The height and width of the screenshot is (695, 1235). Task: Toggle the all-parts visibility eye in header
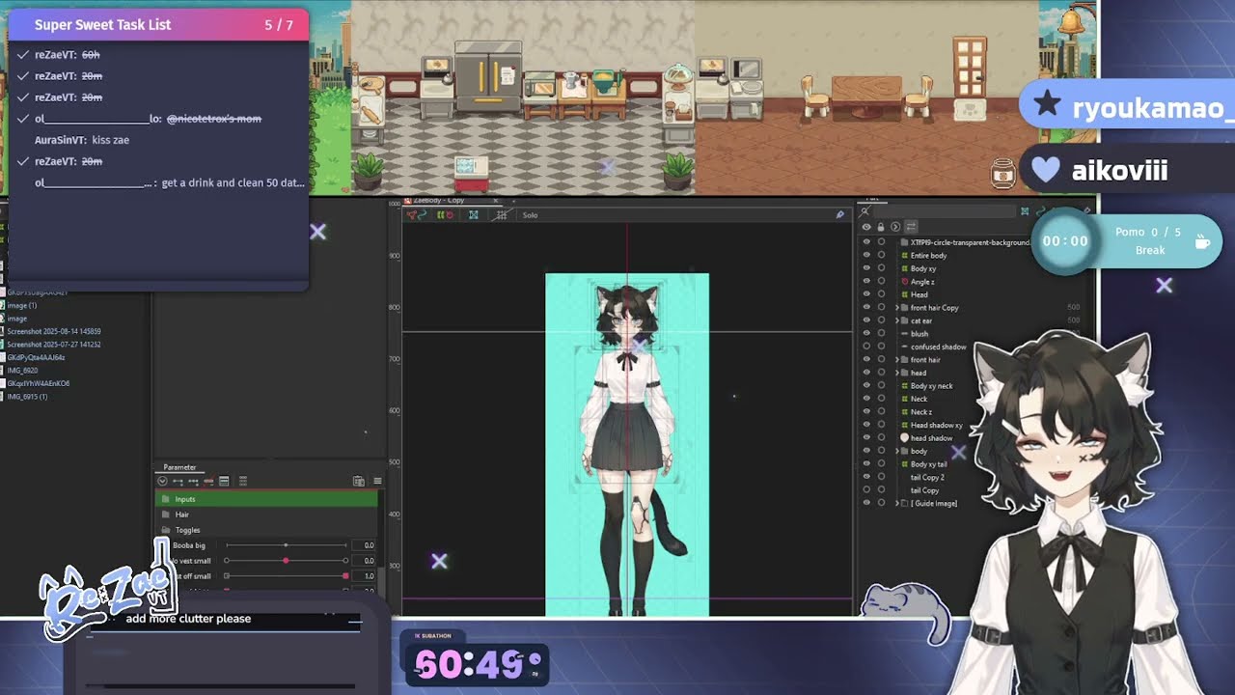pyautogui.click(x=866, y=227)
